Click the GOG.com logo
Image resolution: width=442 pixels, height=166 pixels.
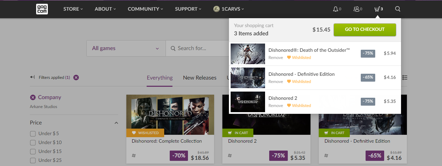click(x=42, y=9)
